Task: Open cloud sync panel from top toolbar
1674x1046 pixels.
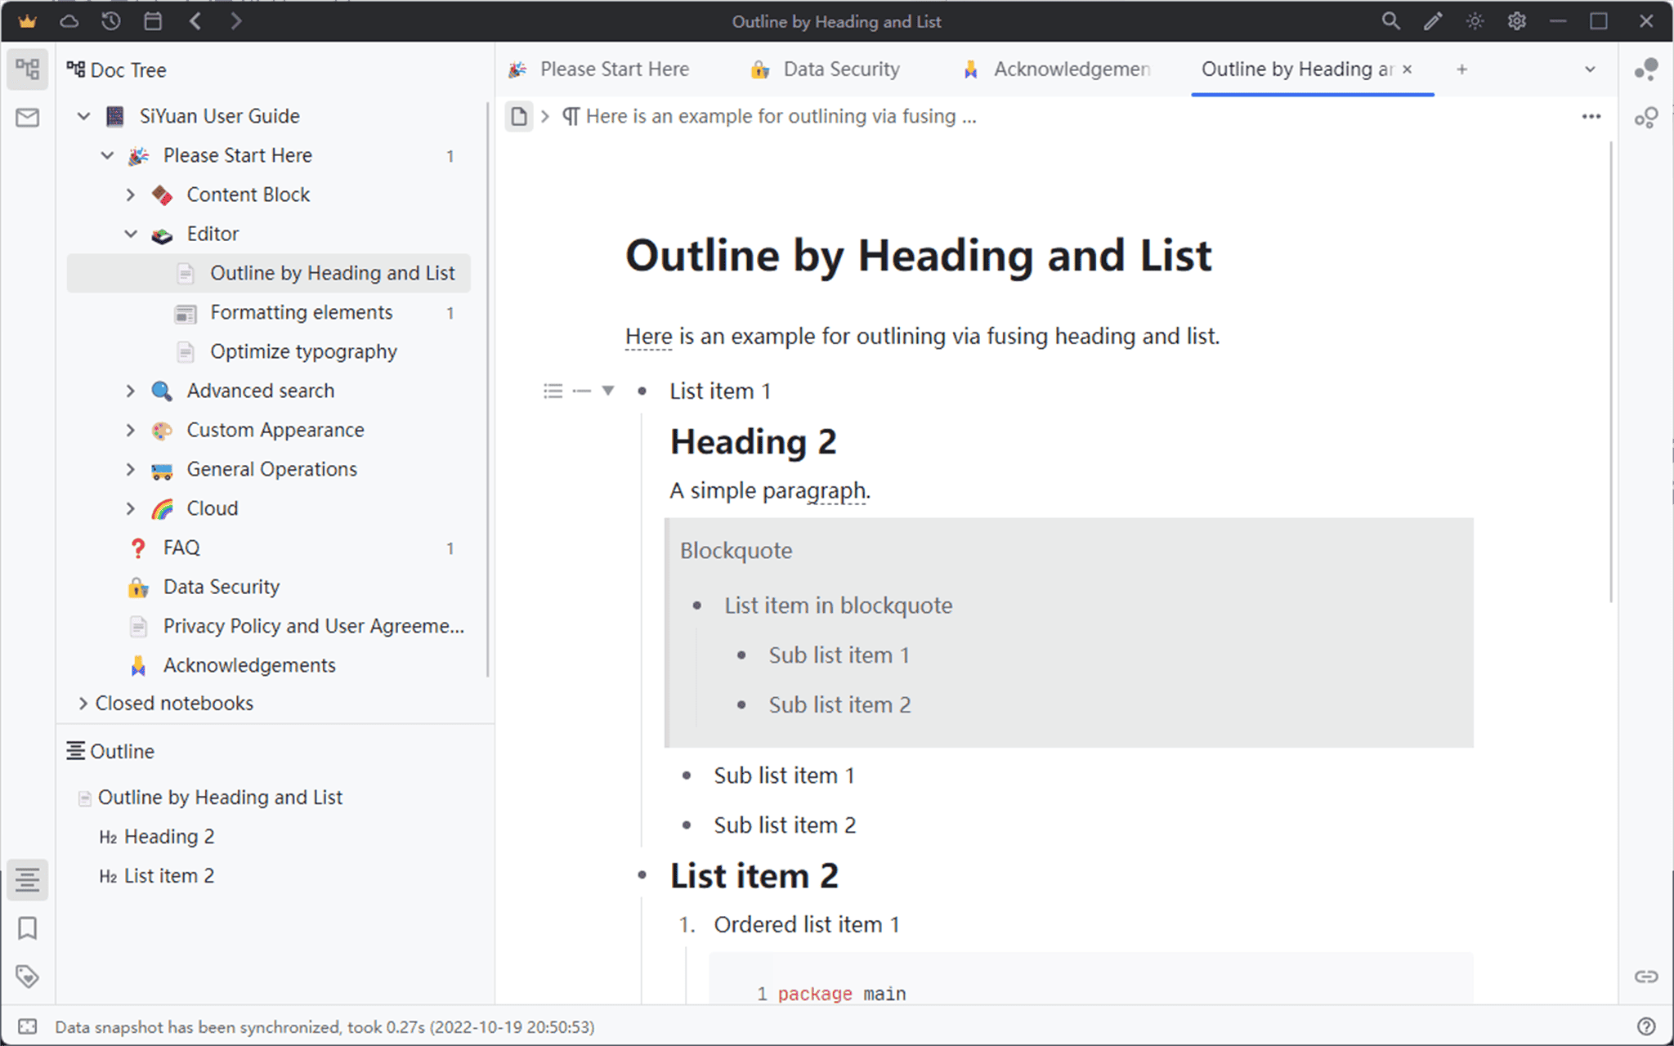Action: tap(69, 21)
